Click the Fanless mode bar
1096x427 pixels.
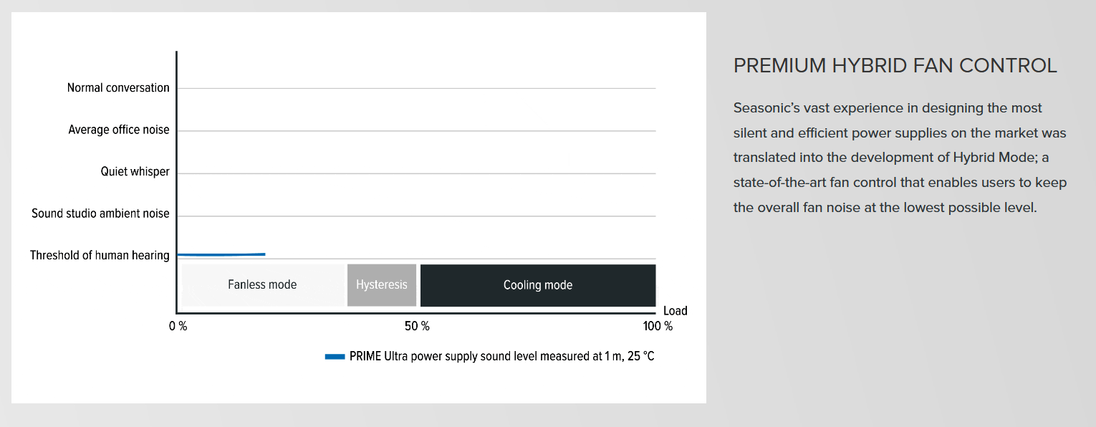point(263,285)
